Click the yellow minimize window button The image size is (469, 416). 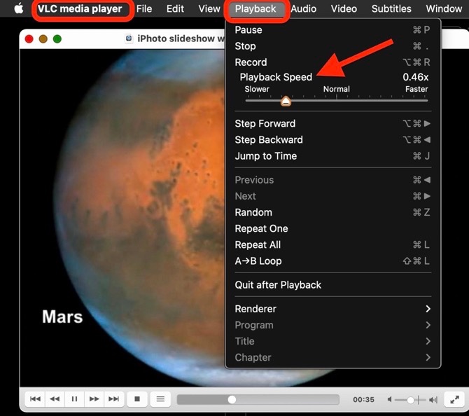coord(43,39)
